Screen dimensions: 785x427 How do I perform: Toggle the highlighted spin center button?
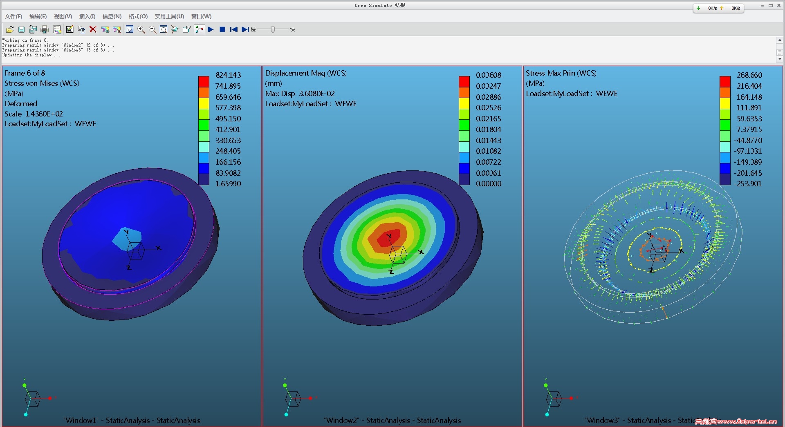(x=199, y=29)
